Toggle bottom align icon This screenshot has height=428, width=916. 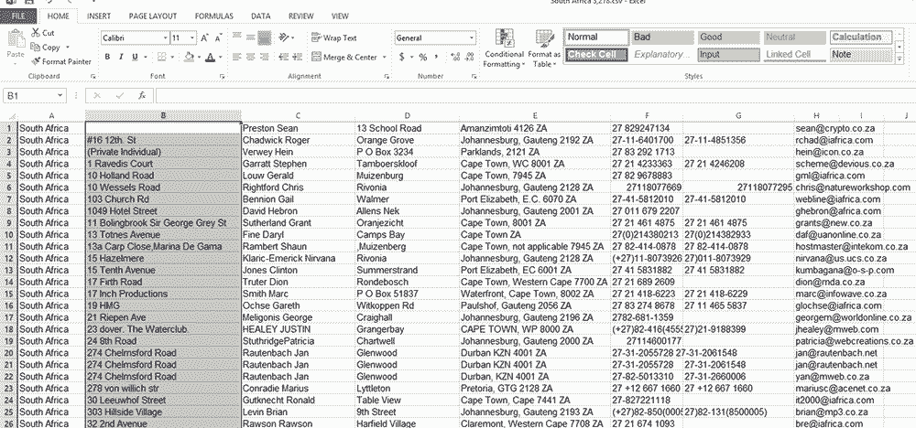coord(264,37)
